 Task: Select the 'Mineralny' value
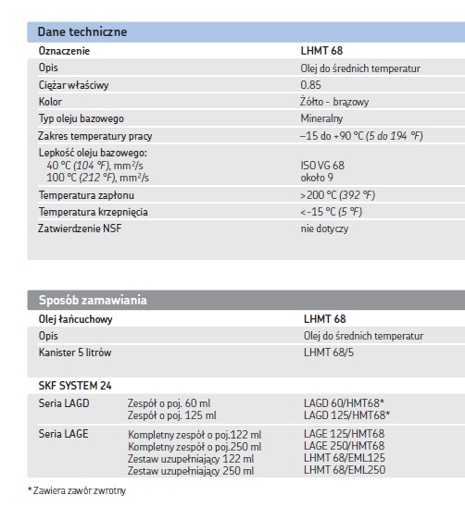[321, 118]
